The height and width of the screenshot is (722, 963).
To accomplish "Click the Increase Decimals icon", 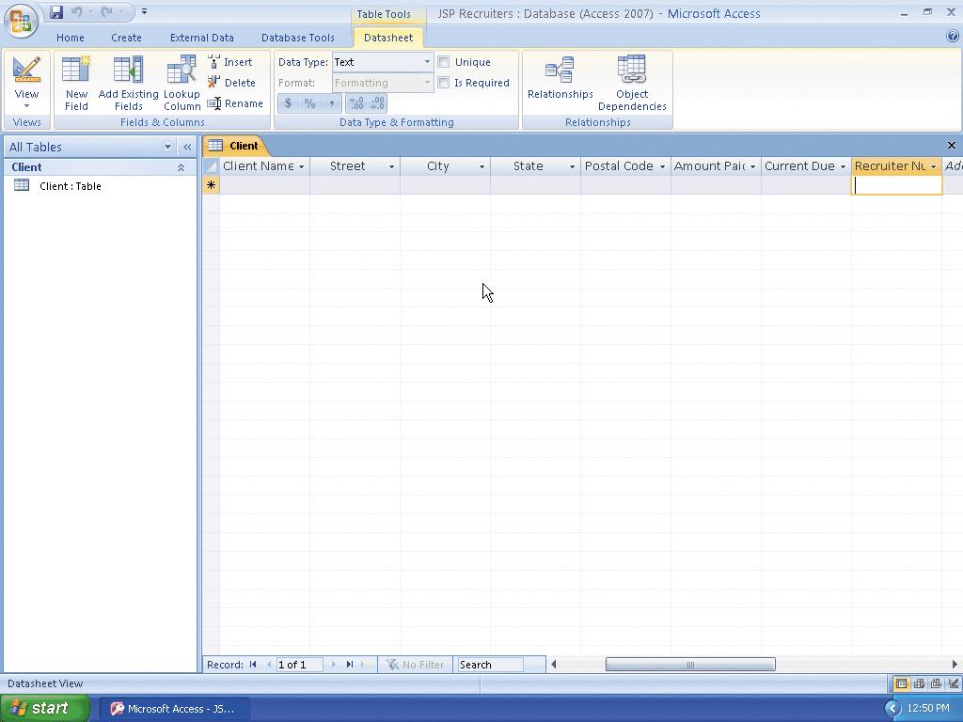I will coord(356,103).
